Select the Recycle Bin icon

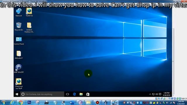(x=19, y=27)
